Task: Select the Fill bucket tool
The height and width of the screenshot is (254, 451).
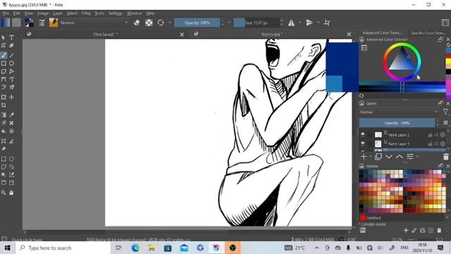Action: (4, 131)
